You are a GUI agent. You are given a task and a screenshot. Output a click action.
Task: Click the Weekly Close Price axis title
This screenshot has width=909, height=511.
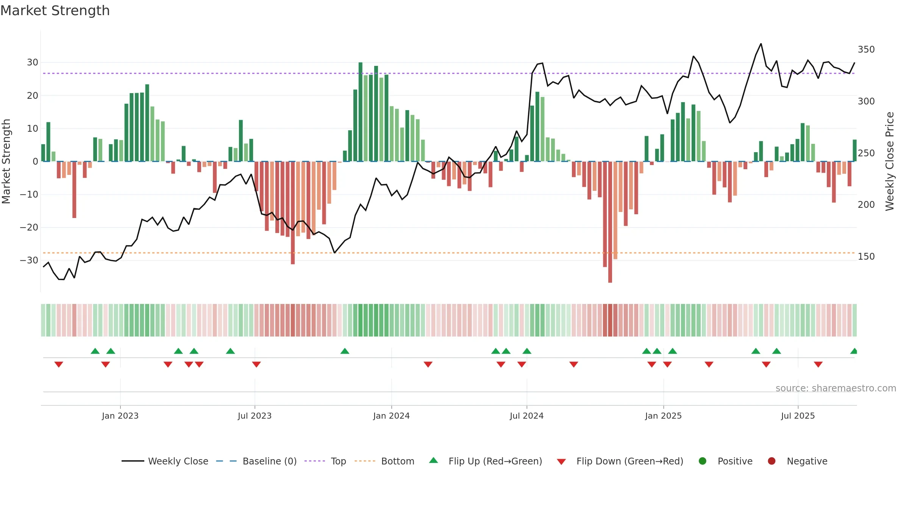[x=890, y=161]
